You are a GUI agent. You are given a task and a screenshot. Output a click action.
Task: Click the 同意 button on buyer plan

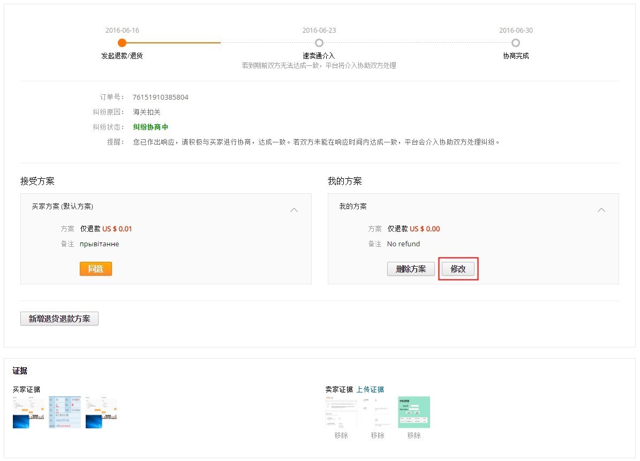[x=95, y=269]
